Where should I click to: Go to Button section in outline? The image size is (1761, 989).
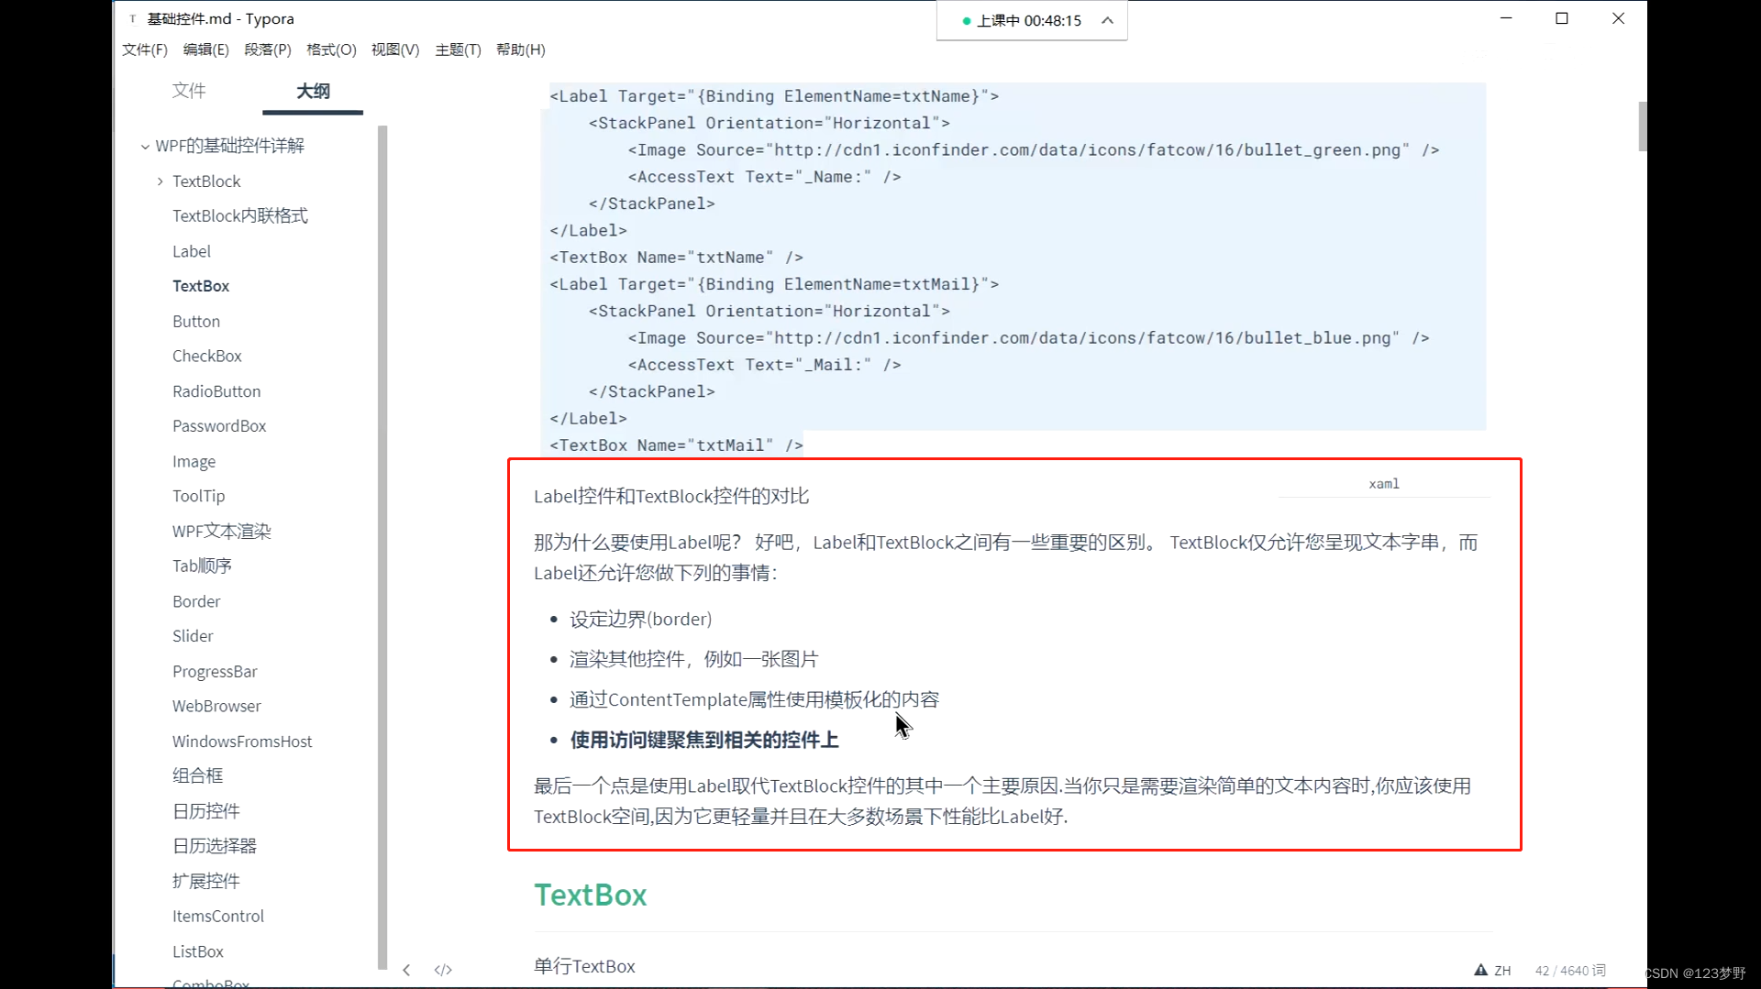click(196, 322)
